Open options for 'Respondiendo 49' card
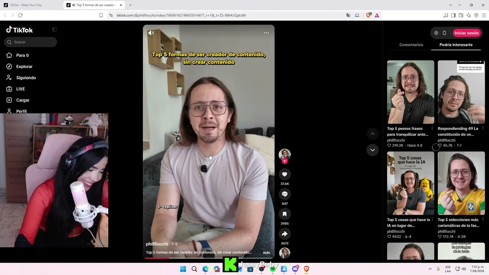Viewport: 489px width, 275px height. click(x=483, y=128)
